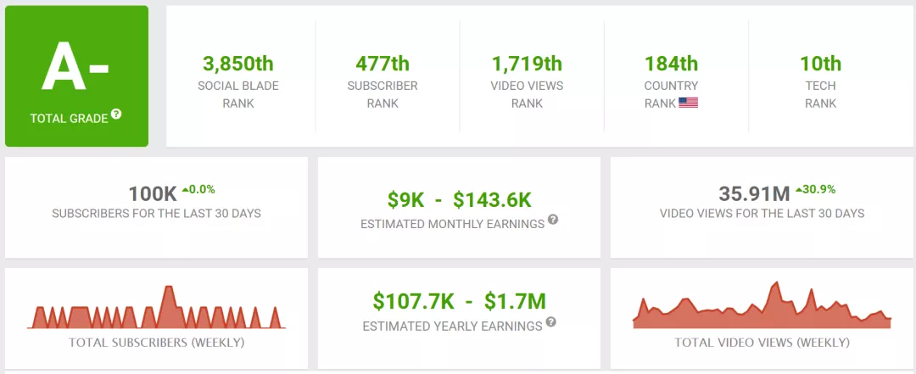The image size is (916, 374).
Task: Open the Total Video Views weekly chart
Action: point(762,304)
